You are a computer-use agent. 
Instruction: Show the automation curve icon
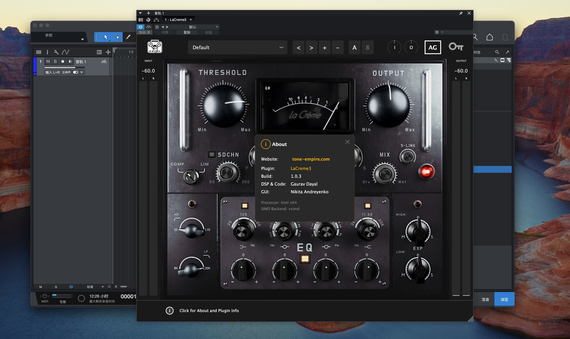pos(66,52)
